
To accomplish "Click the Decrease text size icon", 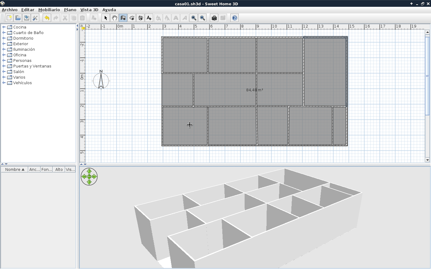I will click(x=167, y=18).
